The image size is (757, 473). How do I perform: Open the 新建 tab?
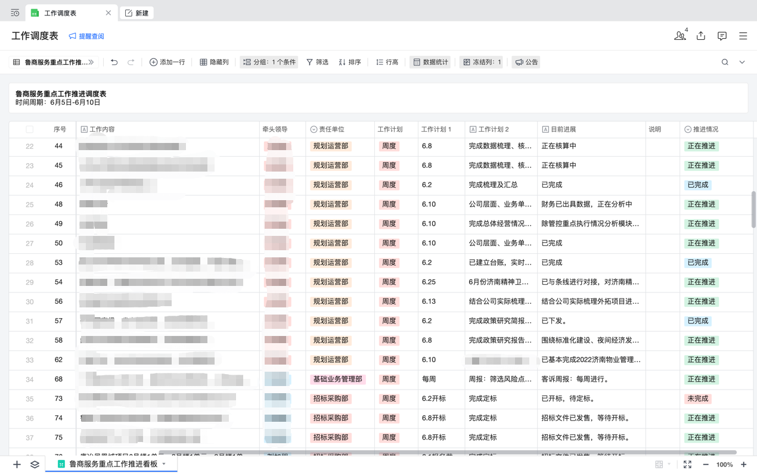coord(137,13)
